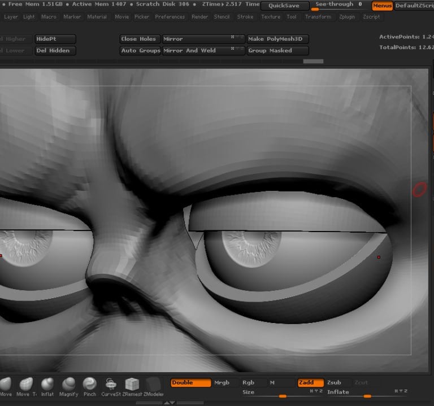434x406 pixels.
Task: Enable Rgb mode
Action: 248,382
